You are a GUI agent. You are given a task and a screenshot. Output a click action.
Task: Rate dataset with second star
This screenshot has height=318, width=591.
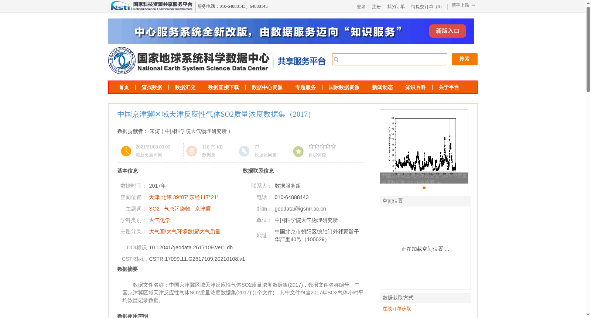coord(317,146)
